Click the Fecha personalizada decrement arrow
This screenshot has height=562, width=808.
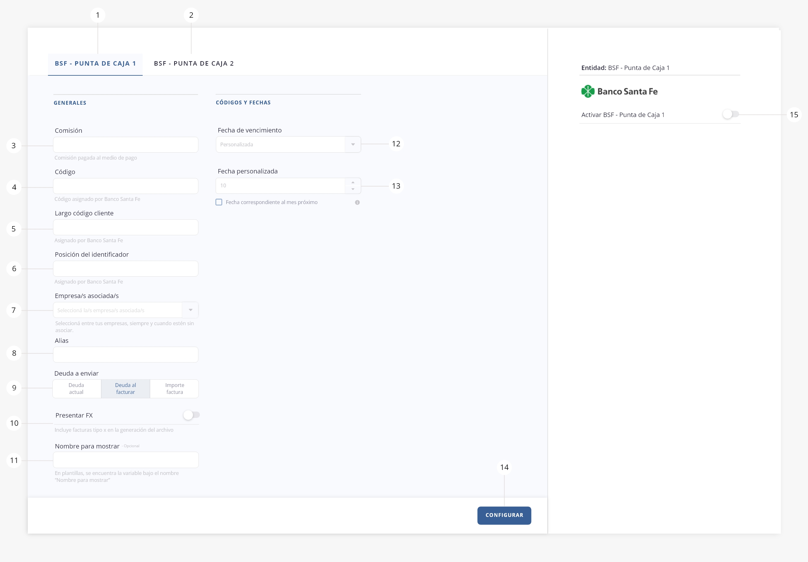353,189
